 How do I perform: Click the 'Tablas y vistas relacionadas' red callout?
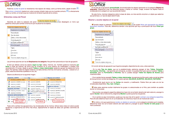(x=21, y=101)
